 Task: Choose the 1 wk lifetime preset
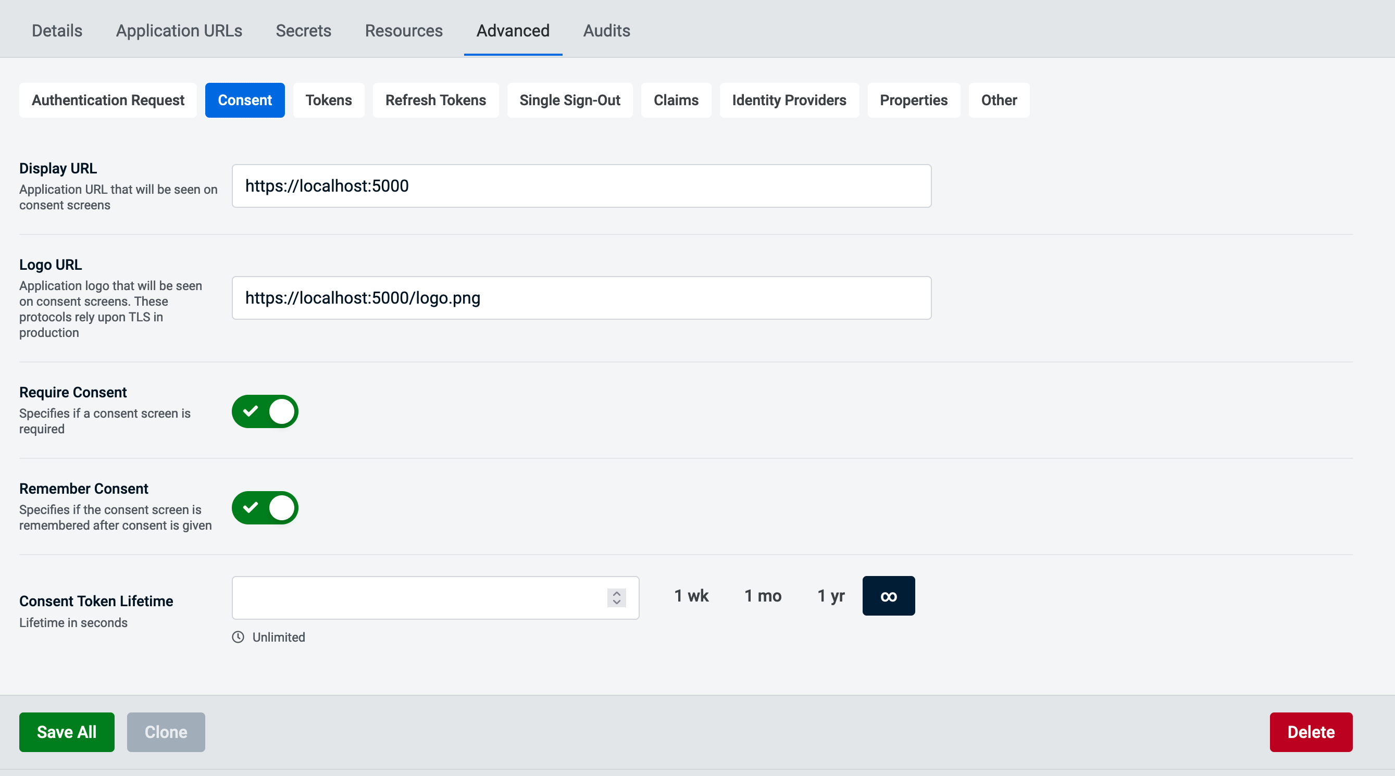click(691, 596)
